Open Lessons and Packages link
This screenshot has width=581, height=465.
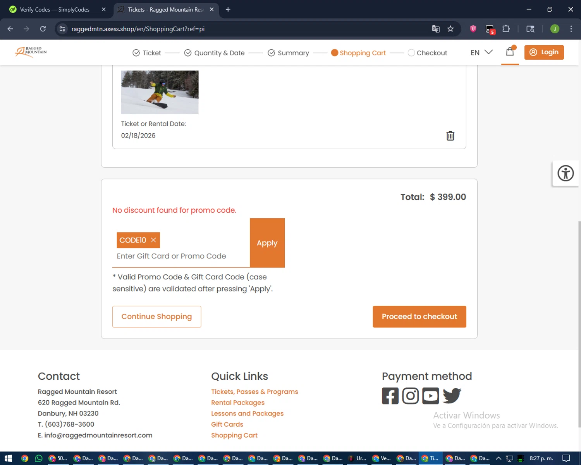point(247,413)
